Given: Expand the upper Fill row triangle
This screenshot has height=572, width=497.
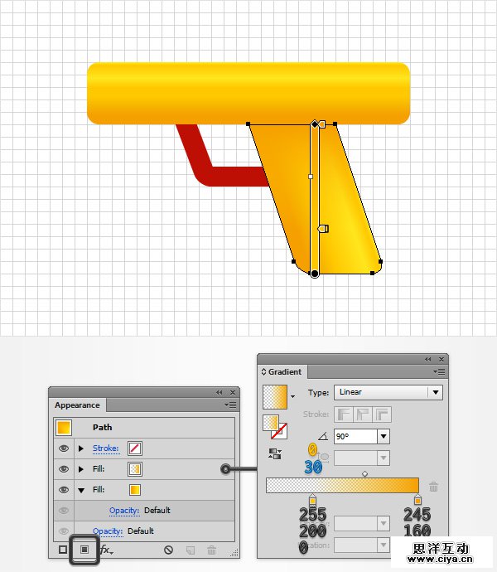Looking at the screenshot, I should tap(81, 469).
